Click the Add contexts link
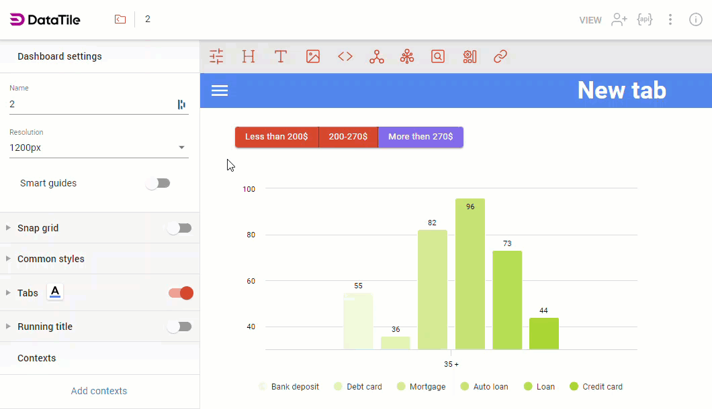This screenshot has height=409, width=712. (99, 391)
